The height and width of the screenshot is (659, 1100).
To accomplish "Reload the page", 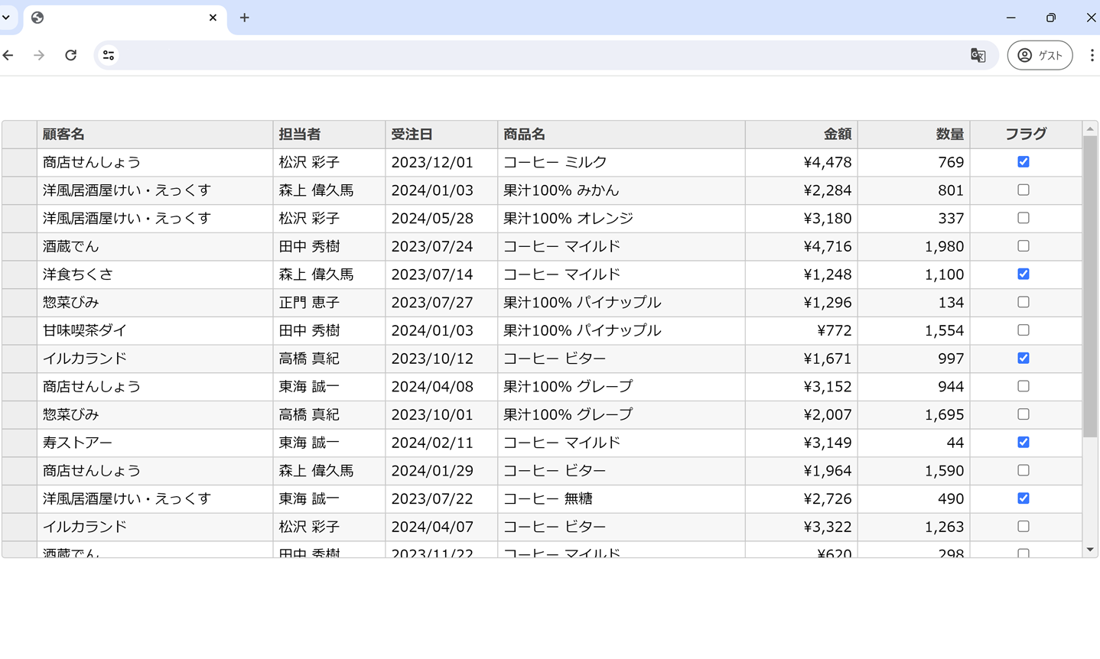I will pos(70,55).
